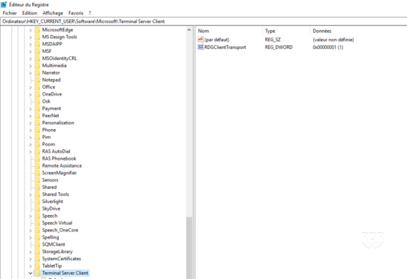This screenshot has height=279, width=407.
Task: Sort values by the Type column header
Action: coord(270,31)
